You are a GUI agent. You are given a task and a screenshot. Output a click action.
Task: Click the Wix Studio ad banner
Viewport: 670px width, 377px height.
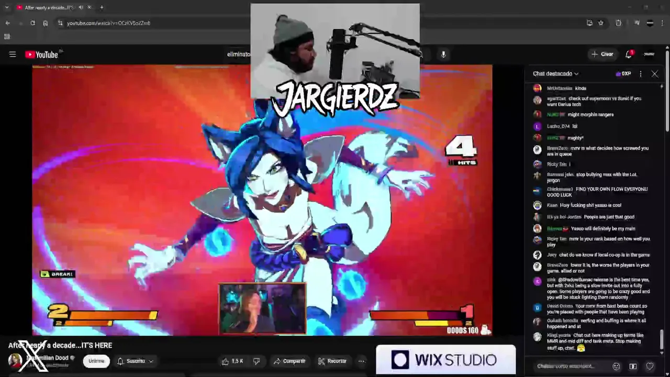[x=446, y=360]
